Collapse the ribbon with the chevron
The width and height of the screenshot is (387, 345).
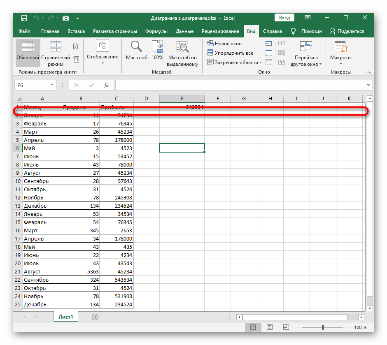click(368, 72)
